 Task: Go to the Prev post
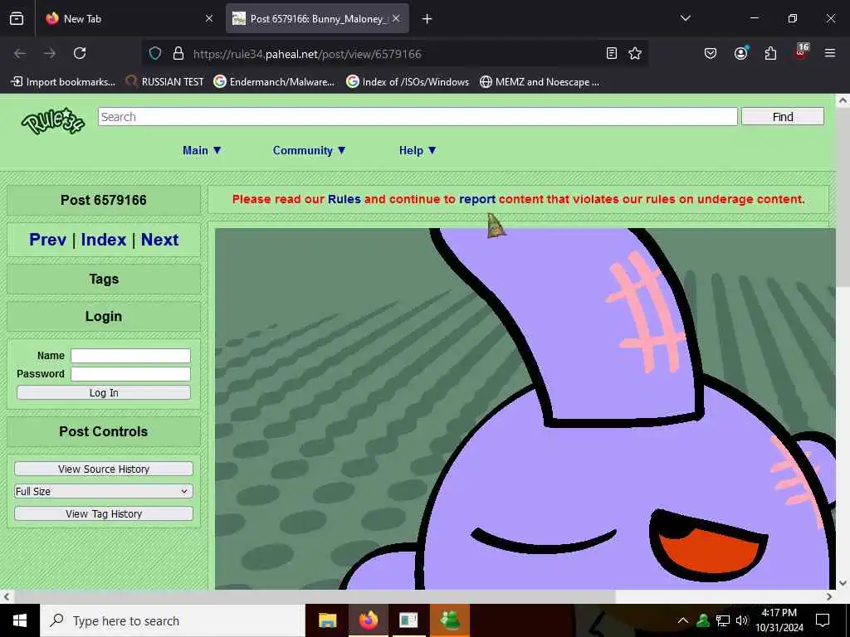coord(47,240)
